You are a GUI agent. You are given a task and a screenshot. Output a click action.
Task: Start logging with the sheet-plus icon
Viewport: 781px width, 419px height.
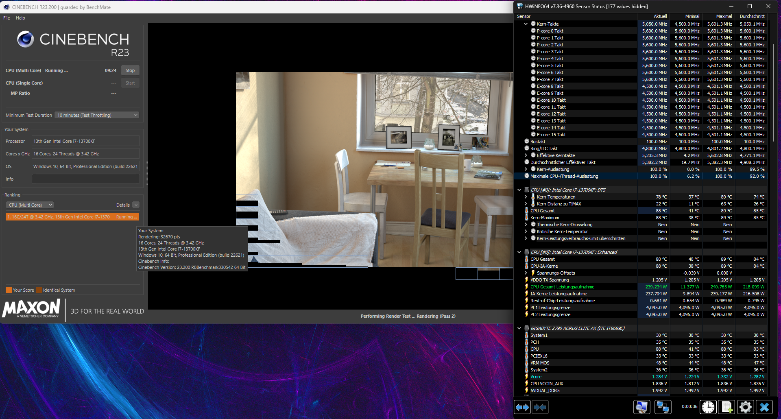[x=727, y=407]
